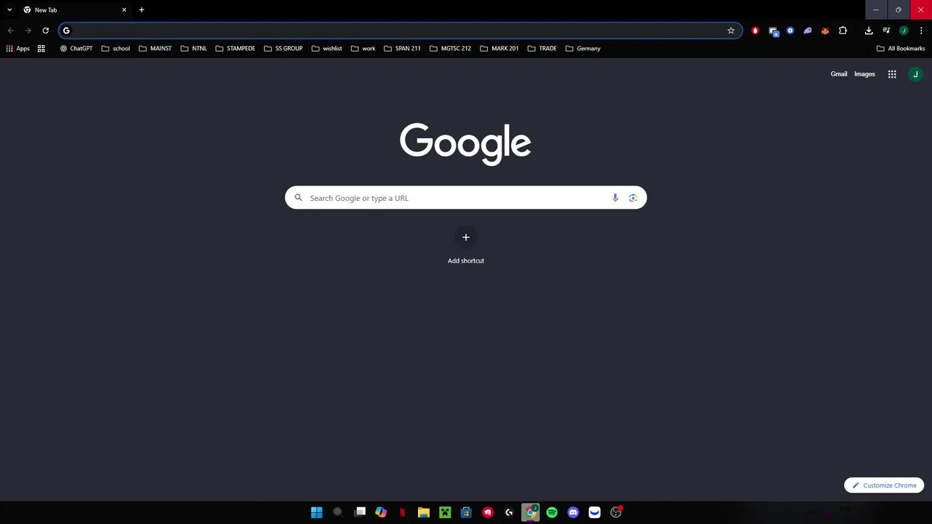The height and width of the screenshot is (524, 932).
Task: Open the school bookmarks folder
Action: point(116,49)
